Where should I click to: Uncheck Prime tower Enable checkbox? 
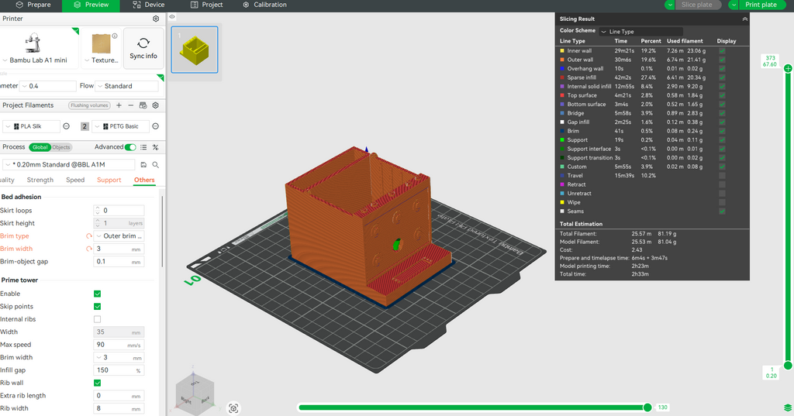pos(97,294)
